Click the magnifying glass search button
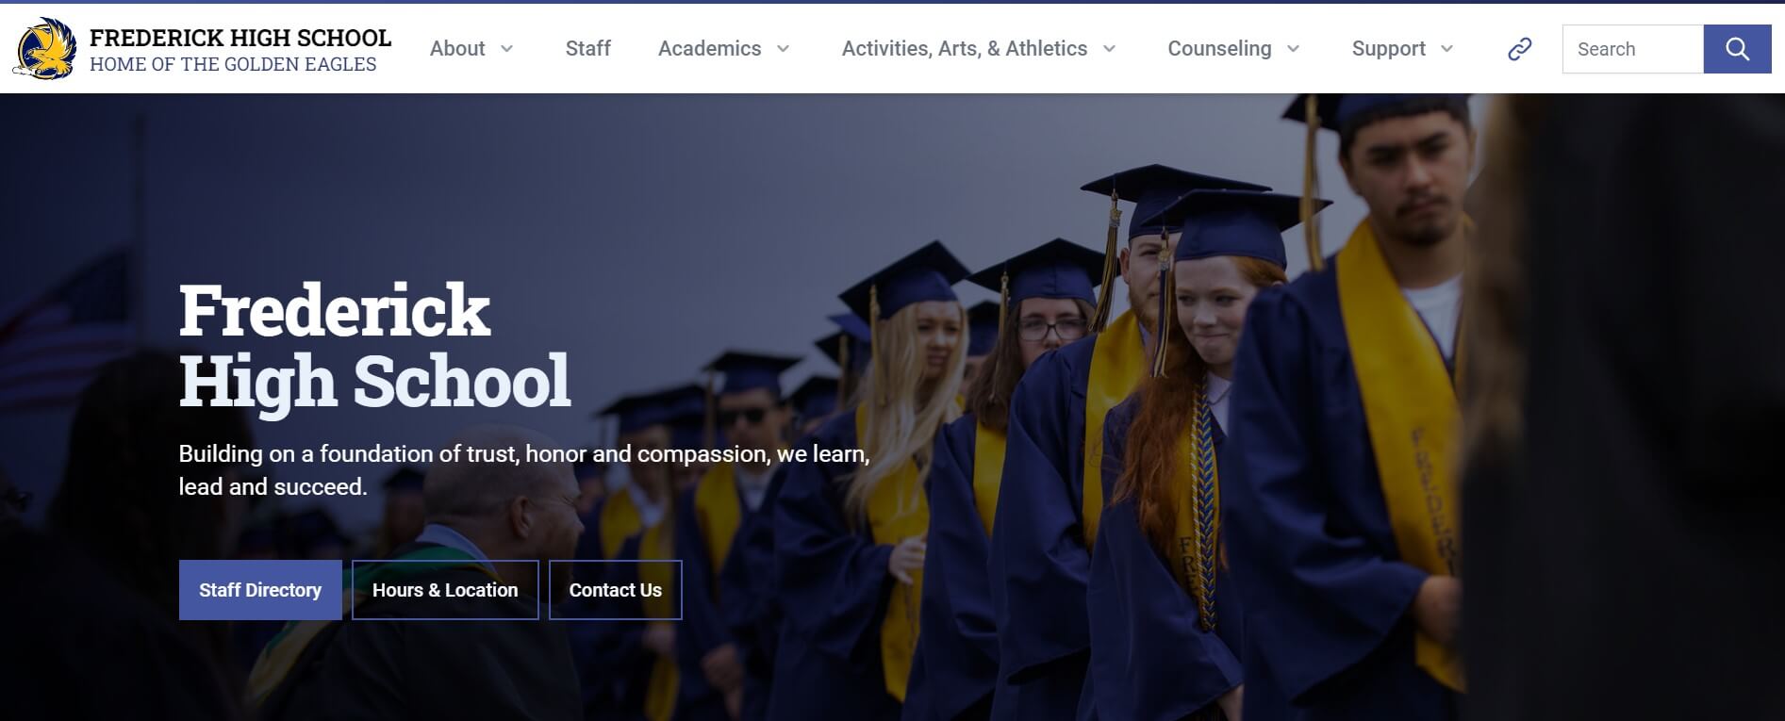1785x721 pixels. click(x=1737, y=49)
